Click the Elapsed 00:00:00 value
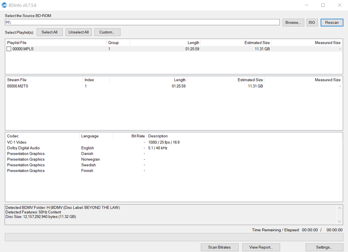This screenshot has height=252, width=348. pos(334,230)
